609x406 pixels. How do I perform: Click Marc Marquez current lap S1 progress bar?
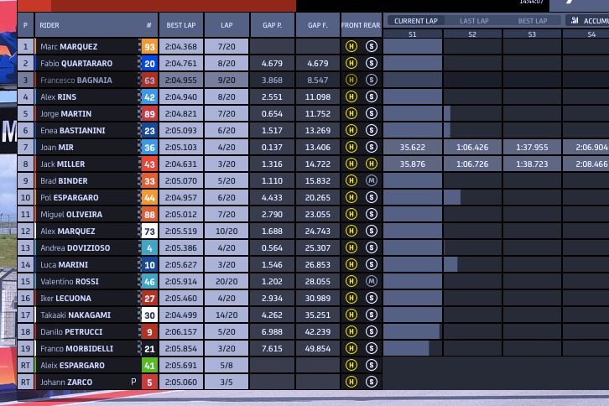413,46
